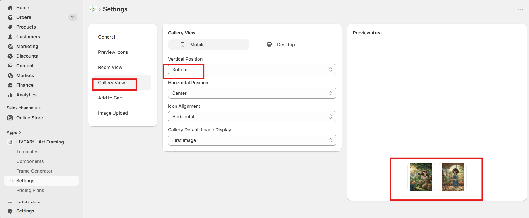Click the Home house icon
Image resolution: width=529 pixels, height=218 pixels.
10,8
